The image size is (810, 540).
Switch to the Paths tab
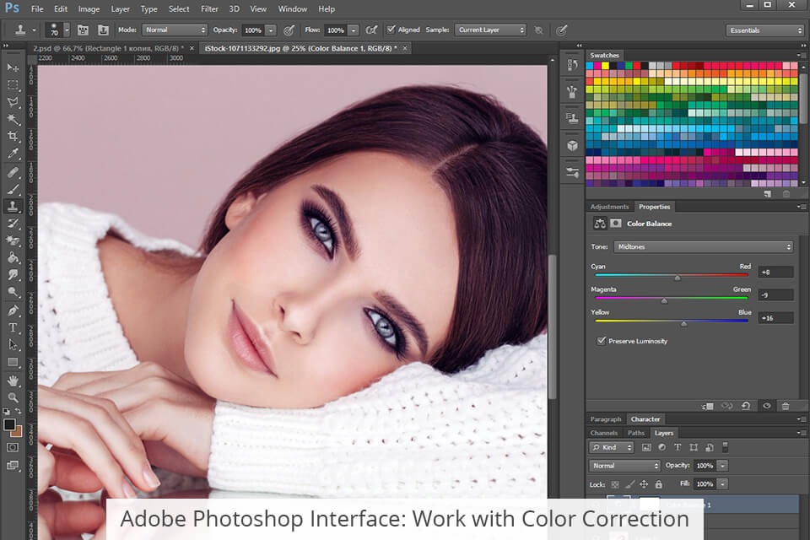(x=636, y=433)
